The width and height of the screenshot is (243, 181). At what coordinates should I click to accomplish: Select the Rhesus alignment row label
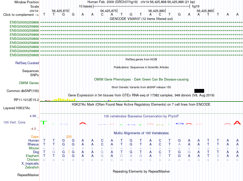(x=33, y=144)
